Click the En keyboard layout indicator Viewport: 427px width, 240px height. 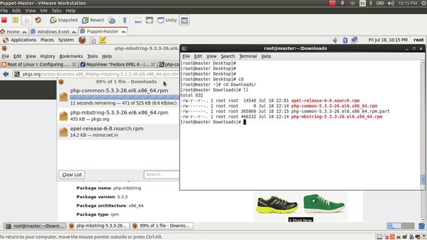click(362, 3)
